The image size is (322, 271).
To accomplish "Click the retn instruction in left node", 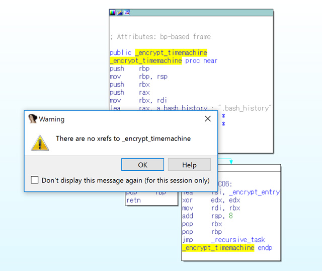I will pyautogui.click(x=134, y=200).
